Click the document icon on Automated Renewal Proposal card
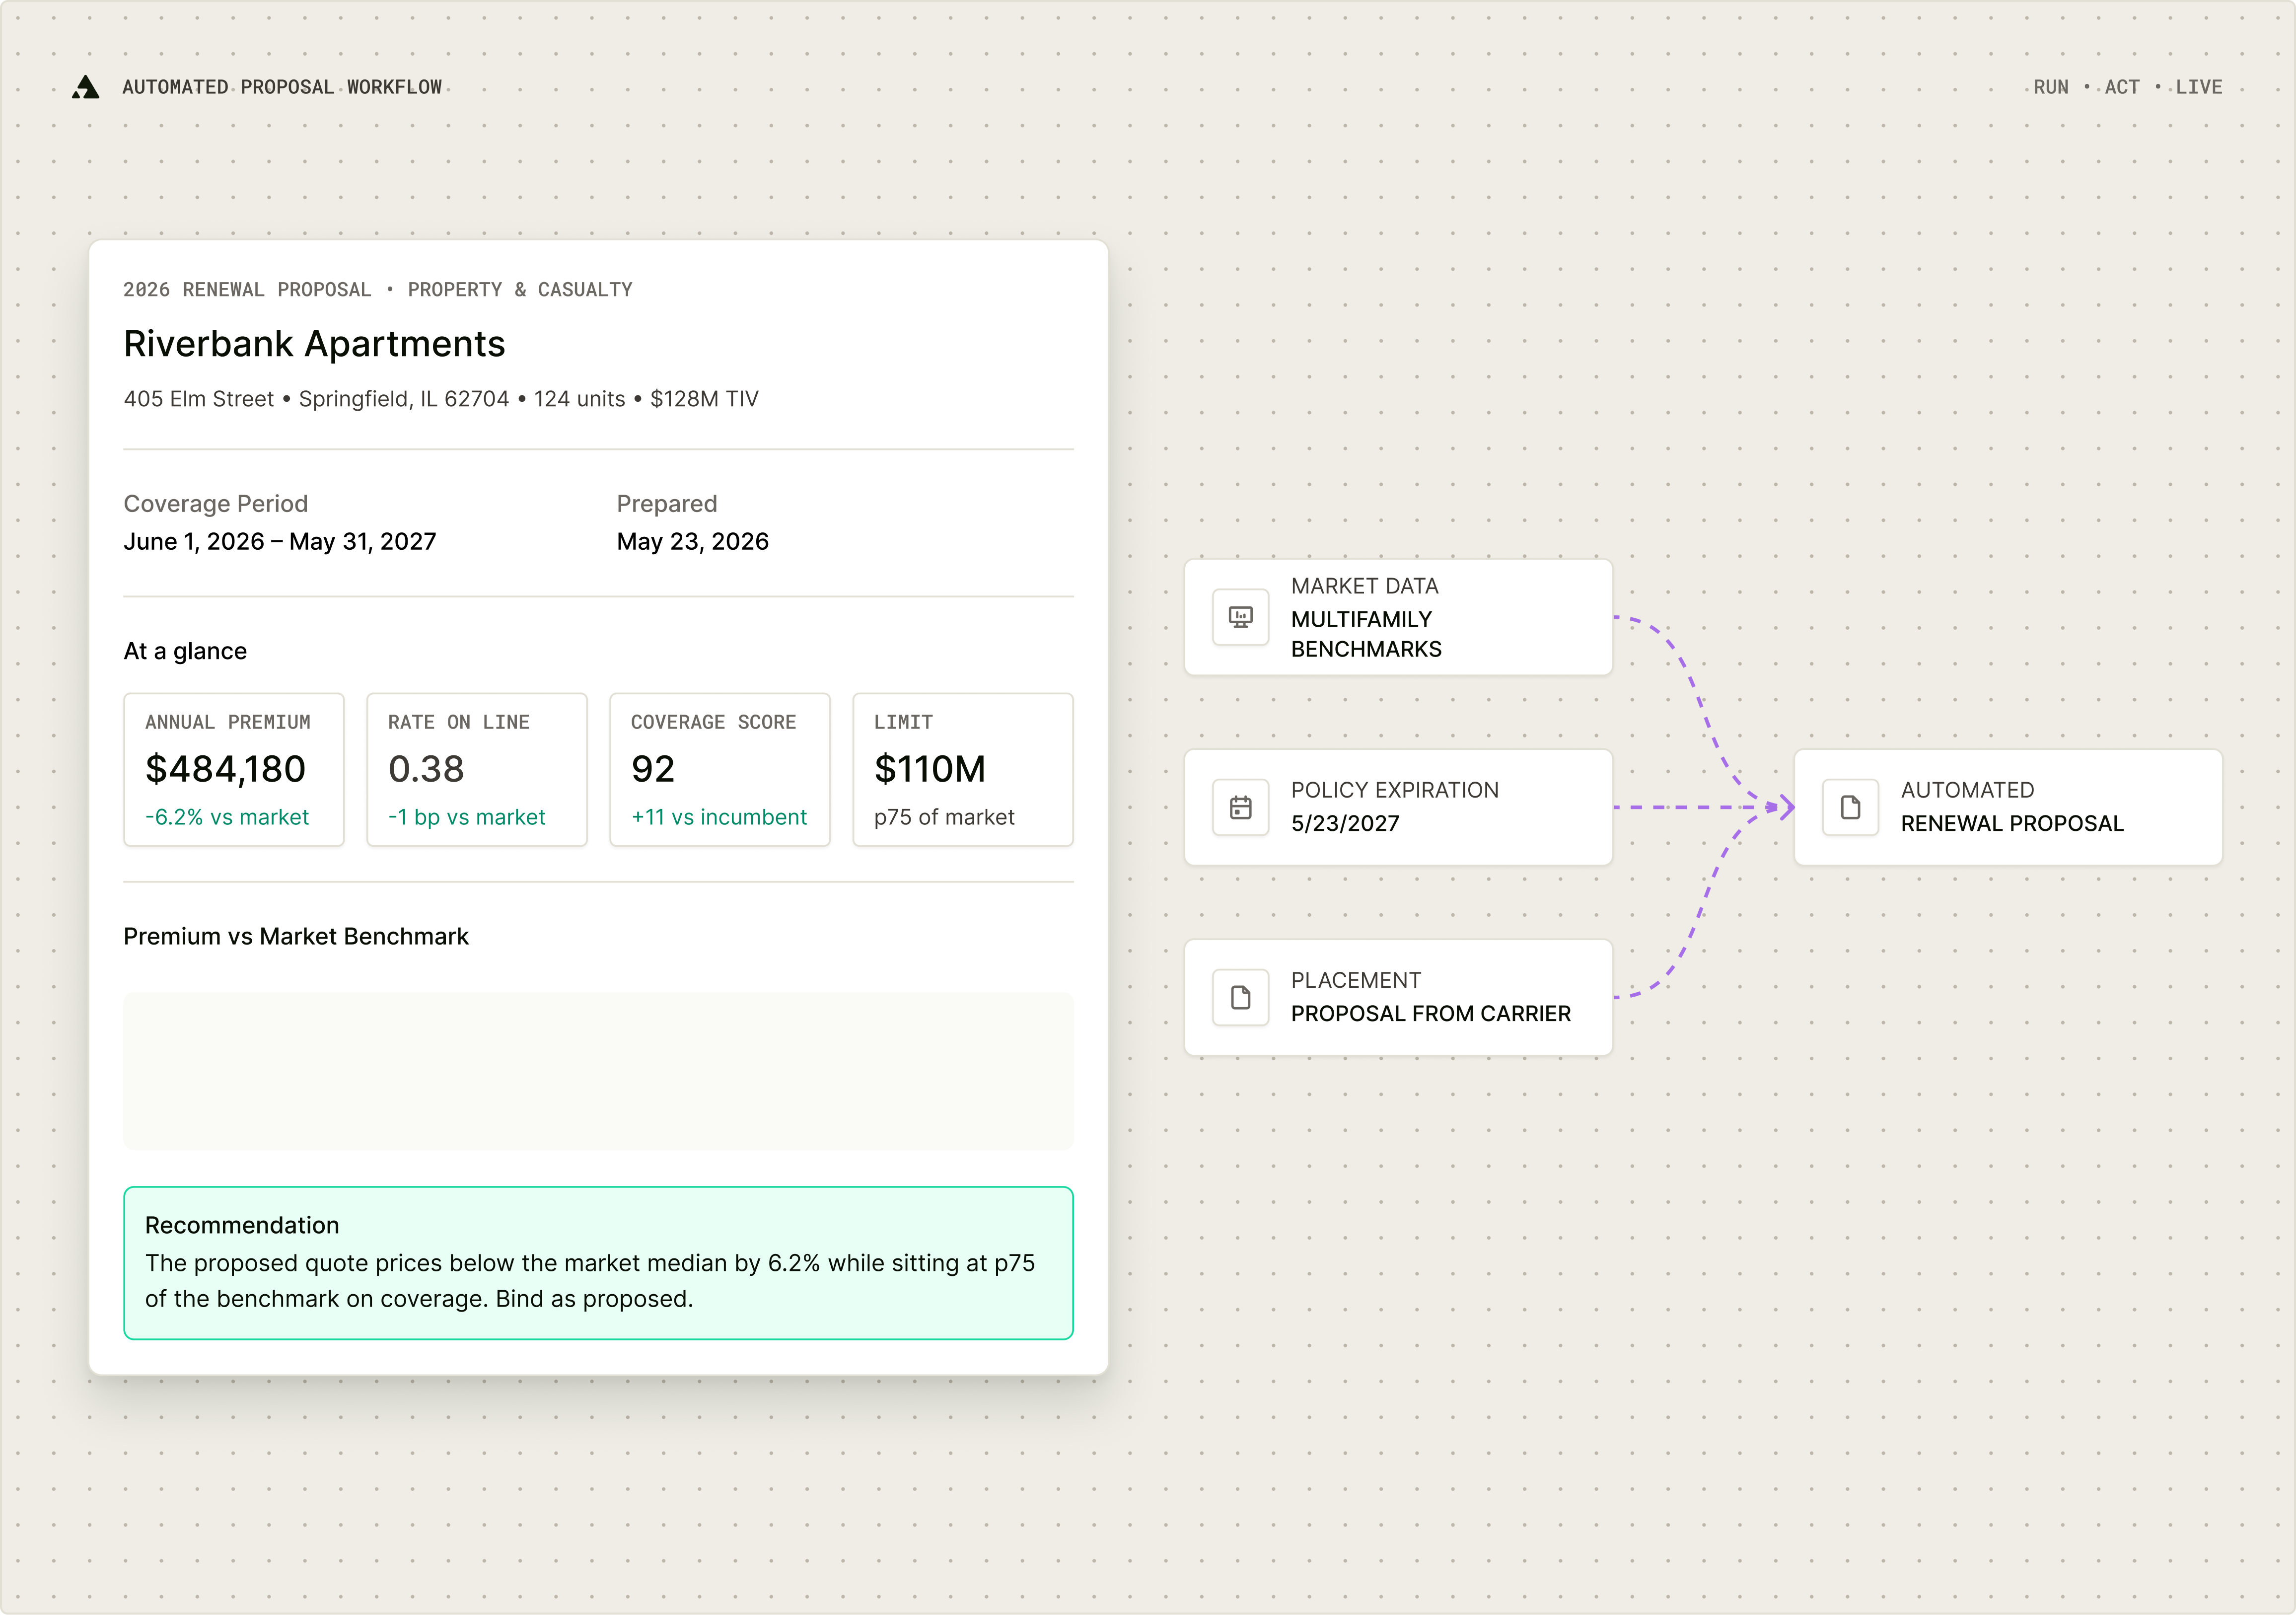This screenshot has width=2296, height=1615. coord(1850,807)
